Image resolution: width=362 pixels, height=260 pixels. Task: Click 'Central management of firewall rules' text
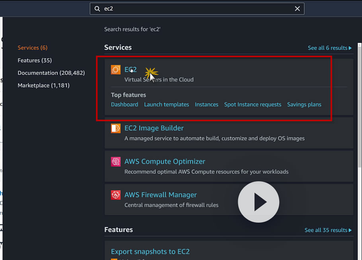click(171, 205)
